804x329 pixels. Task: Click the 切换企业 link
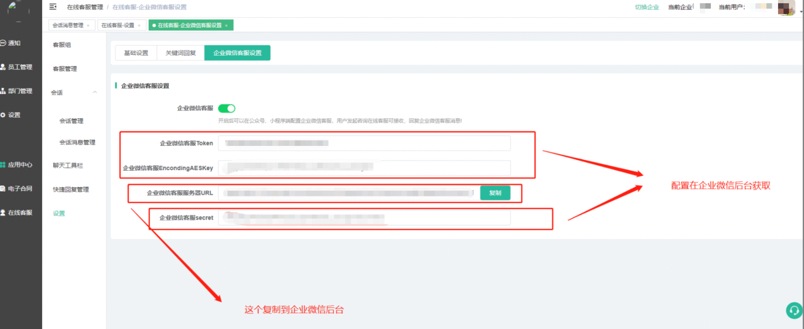[647, 7]
